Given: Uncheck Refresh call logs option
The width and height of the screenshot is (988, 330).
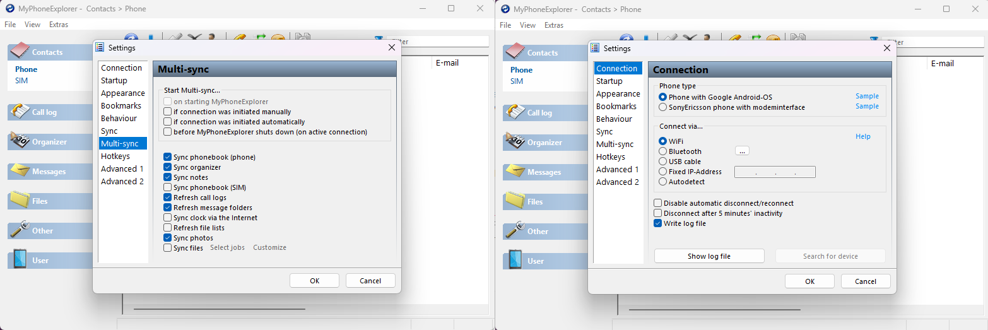Looking at the screenshot, I should click(x=167, y=197).
